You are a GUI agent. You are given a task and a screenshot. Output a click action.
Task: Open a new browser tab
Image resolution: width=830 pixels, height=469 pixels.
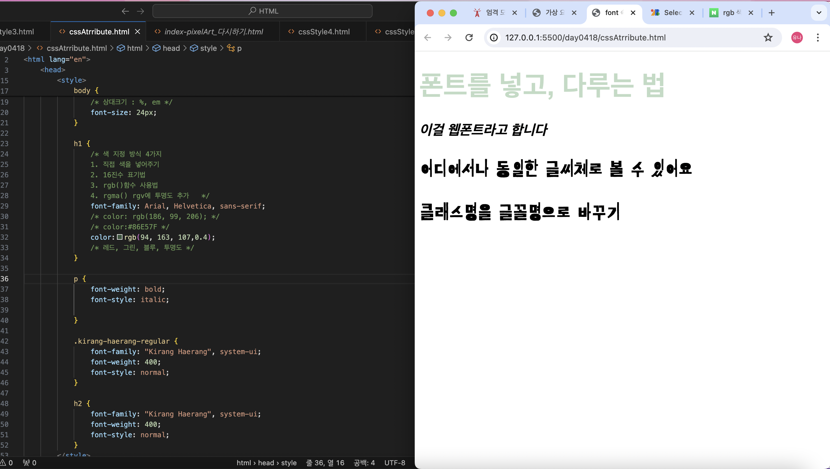click(x=771, y=13)
